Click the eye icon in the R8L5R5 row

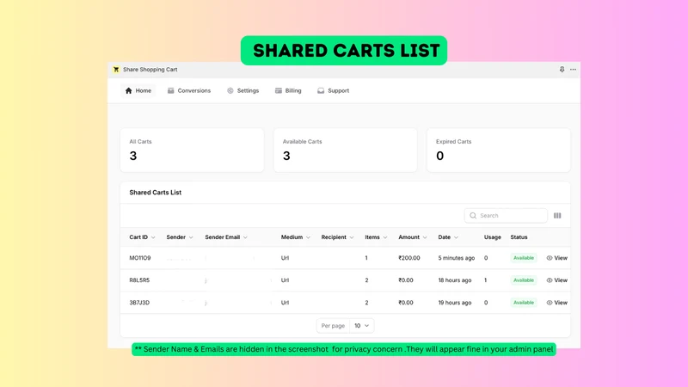click(550, 280)
